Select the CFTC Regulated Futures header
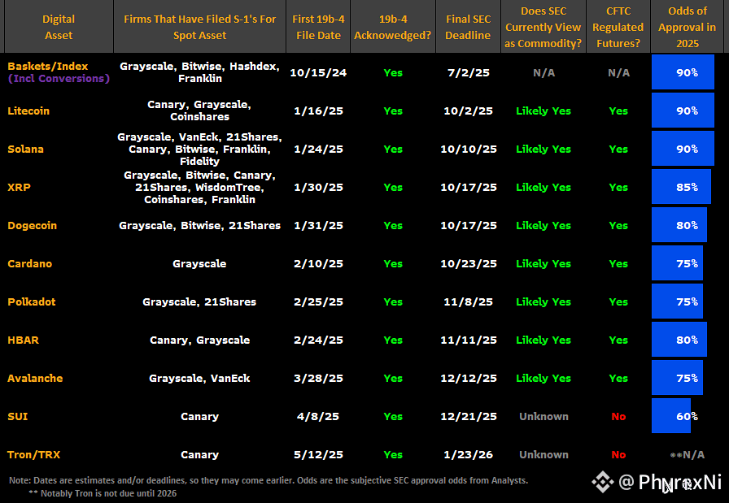This screenshot has height=503, width=729. point(618,27)
